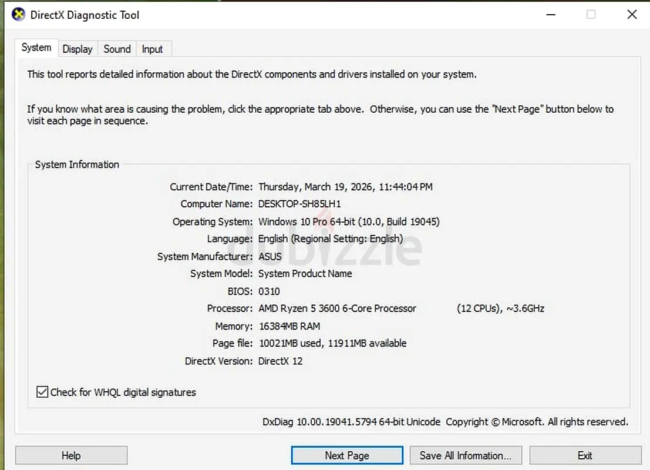Minimize the DirectX Diagnostic Tool window
The image size is (650, 470).
point(550,15)
